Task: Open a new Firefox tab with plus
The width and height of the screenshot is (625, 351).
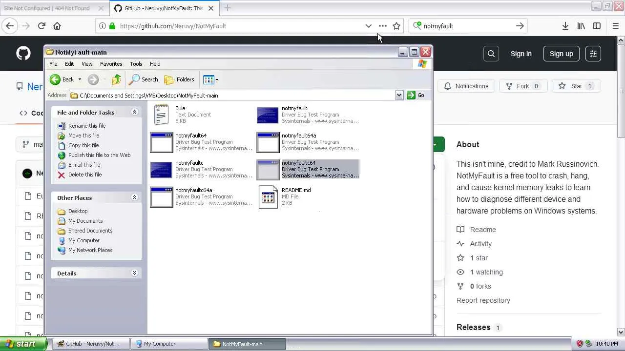Action: click(x=228, y=8)
